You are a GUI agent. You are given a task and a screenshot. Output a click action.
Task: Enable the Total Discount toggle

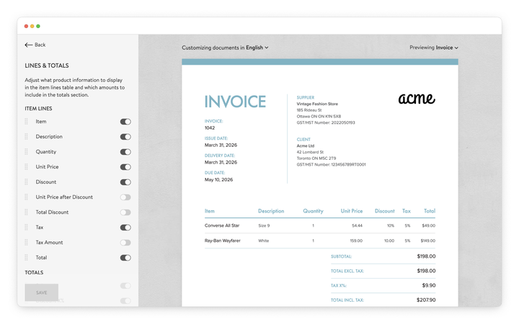click(x=125, y=212)
